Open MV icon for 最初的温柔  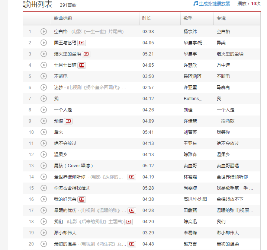(132, 244)
